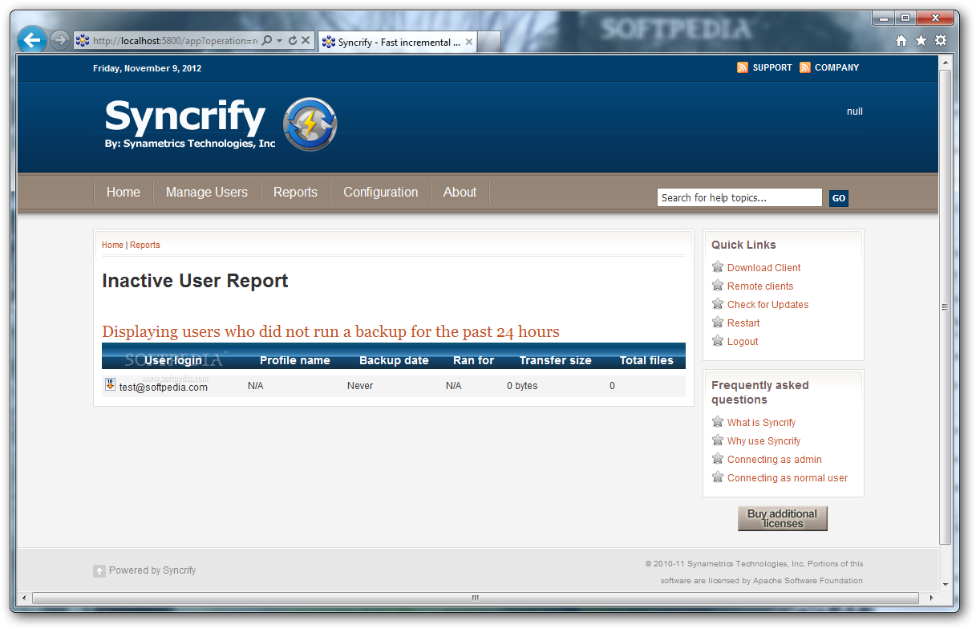The image size is (976, 629).
Task: Open the Why use Syncify FAQ link
Action: (x=763, y=441)
